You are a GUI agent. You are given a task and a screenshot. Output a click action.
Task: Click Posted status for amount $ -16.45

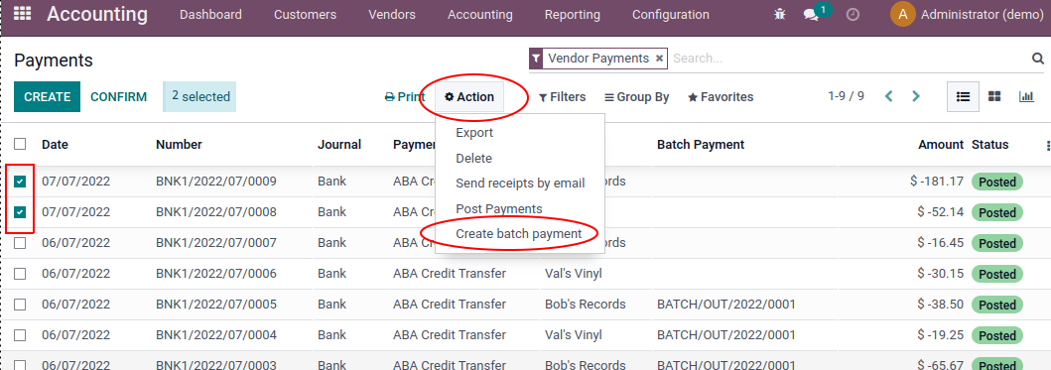click(997, 243)
